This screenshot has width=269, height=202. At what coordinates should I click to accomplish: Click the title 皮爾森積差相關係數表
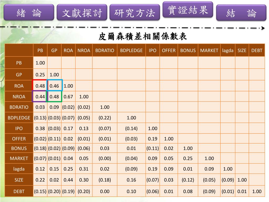click(x=143, y=36)
